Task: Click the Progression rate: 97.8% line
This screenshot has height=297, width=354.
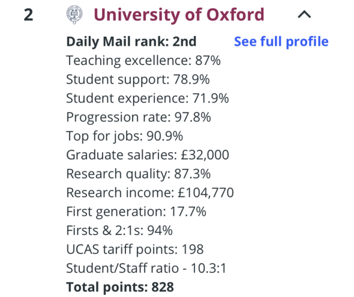Action: 139,117
